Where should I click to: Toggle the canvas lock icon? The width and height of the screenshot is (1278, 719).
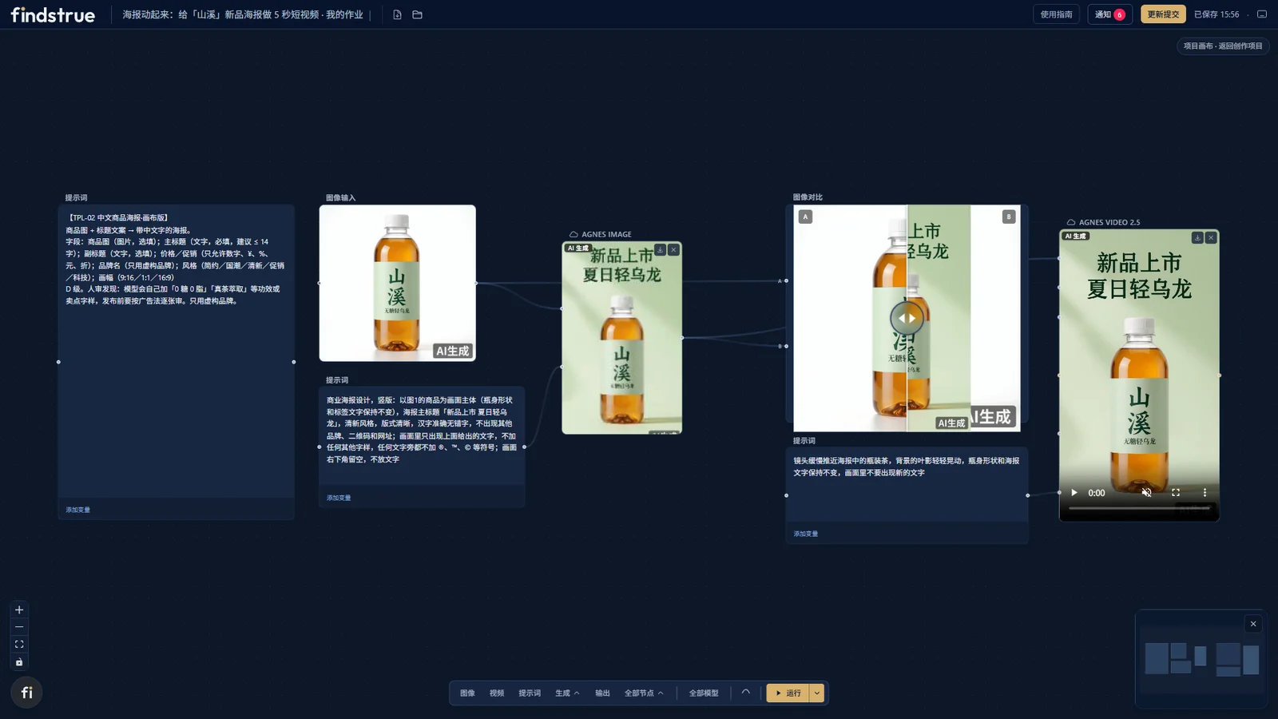19,662
